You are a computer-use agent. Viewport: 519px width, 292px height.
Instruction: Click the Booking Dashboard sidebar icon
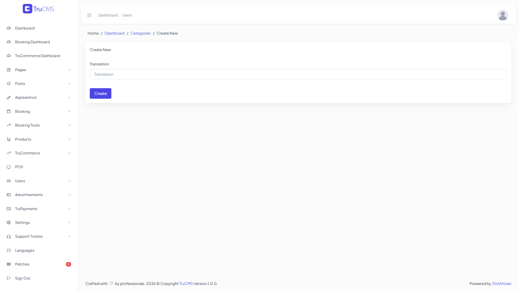9,42
